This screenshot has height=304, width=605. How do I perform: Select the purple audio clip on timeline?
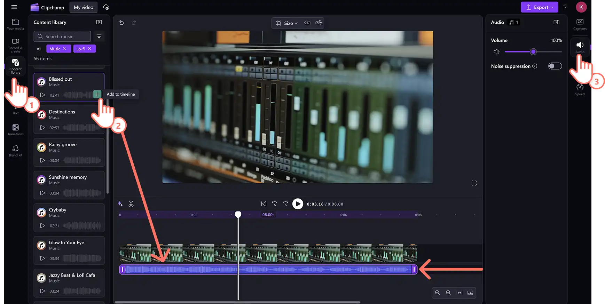pyautogui.click(x=268, y=269)
